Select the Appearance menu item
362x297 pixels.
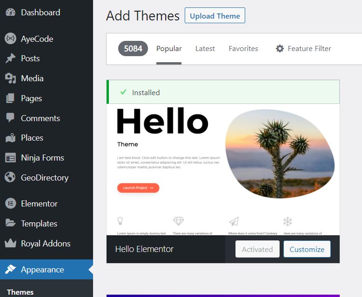47,269
